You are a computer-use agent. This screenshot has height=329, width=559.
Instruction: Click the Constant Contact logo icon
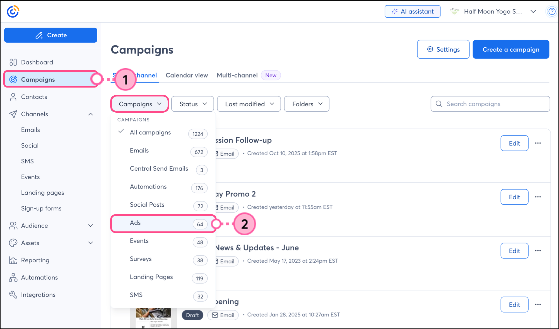coord(13,11)
